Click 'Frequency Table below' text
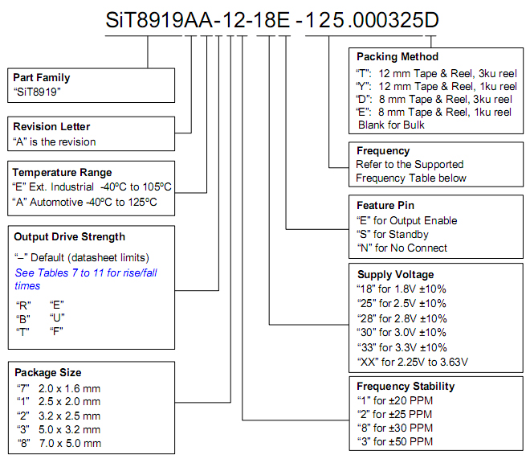The width and height of the screenshot is (530, 459). 411,178
